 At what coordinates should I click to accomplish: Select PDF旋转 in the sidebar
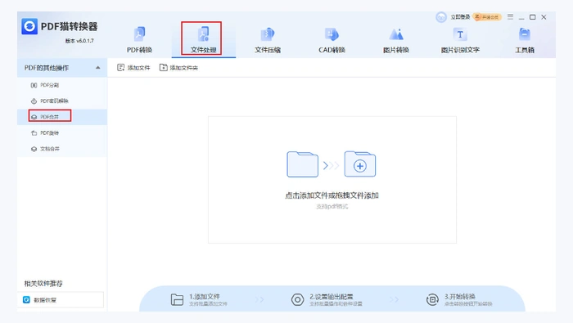[x=62, y=132]
